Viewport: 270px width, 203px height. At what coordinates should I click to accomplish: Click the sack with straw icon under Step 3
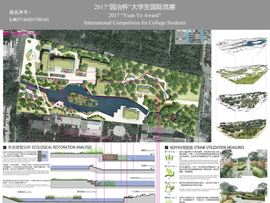point(170,188)
